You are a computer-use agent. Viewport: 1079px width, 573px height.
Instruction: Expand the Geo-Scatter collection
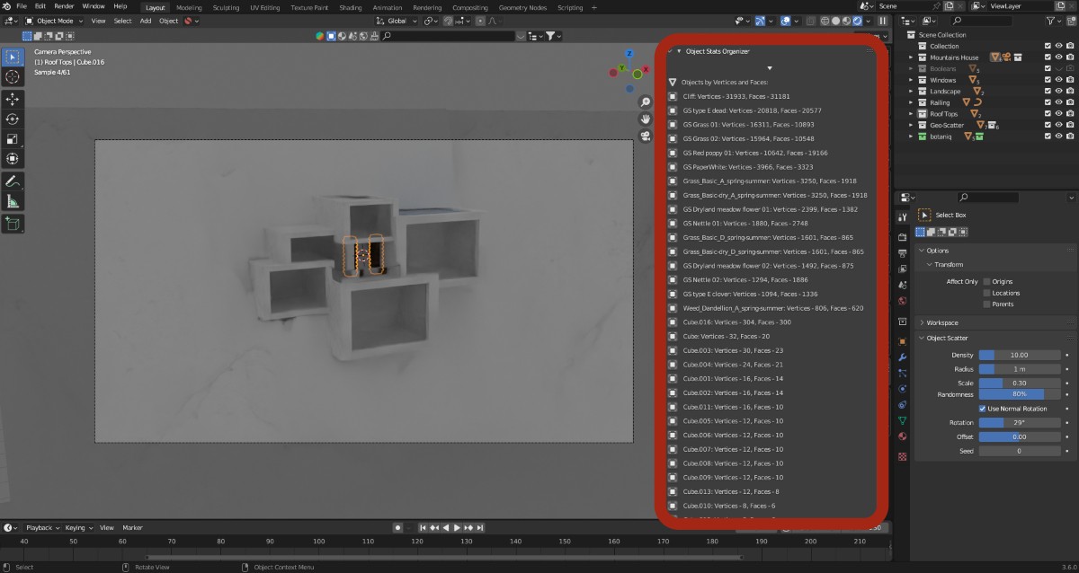(x=911, y=125)
